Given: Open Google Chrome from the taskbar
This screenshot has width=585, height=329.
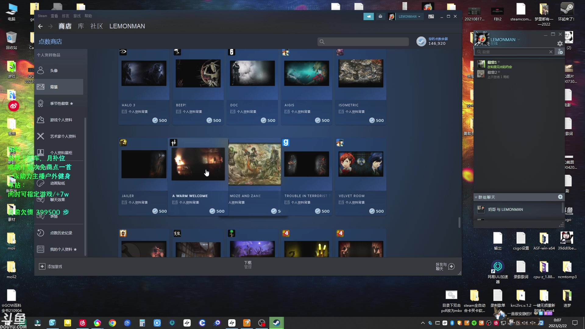Looking at the screenshot, I should click(x=112, y=323).
